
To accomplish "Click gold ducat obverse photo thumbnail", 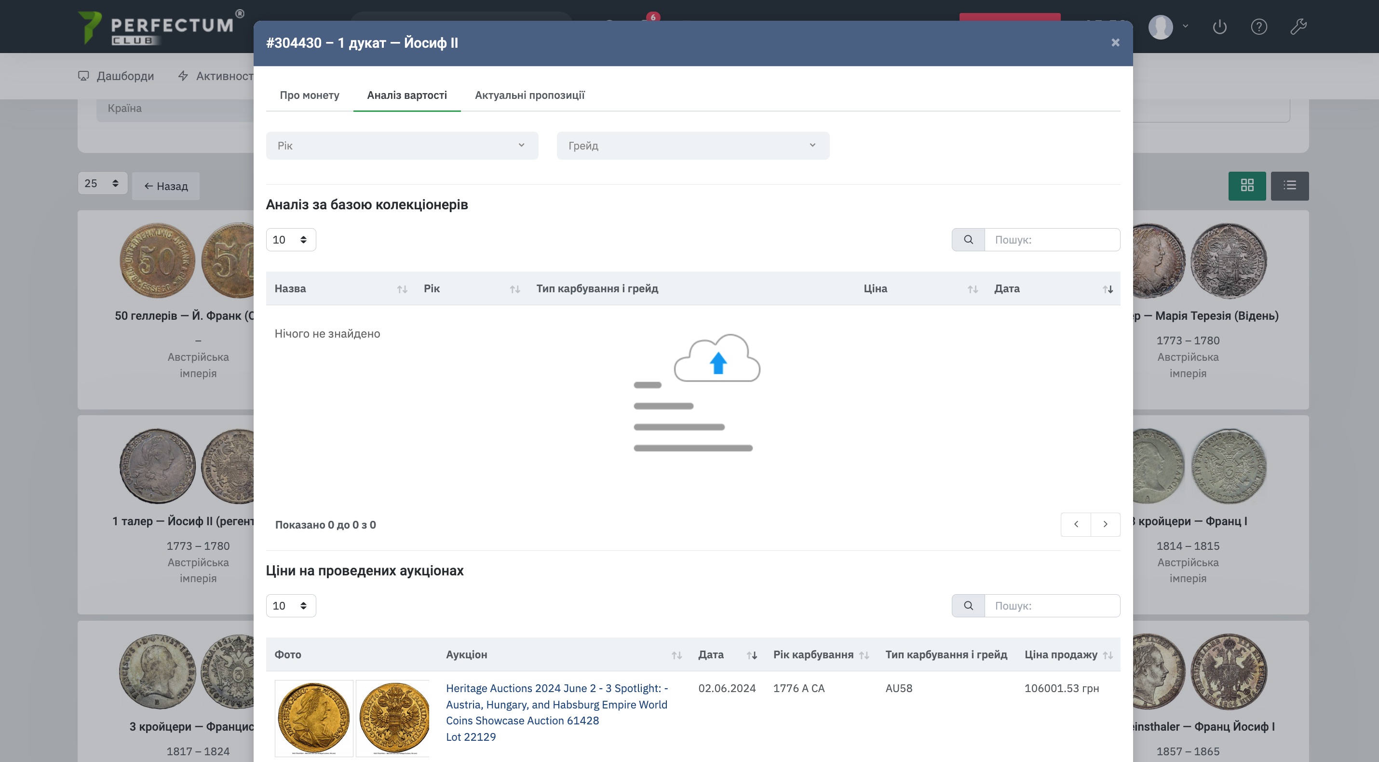I will point(314,718).
